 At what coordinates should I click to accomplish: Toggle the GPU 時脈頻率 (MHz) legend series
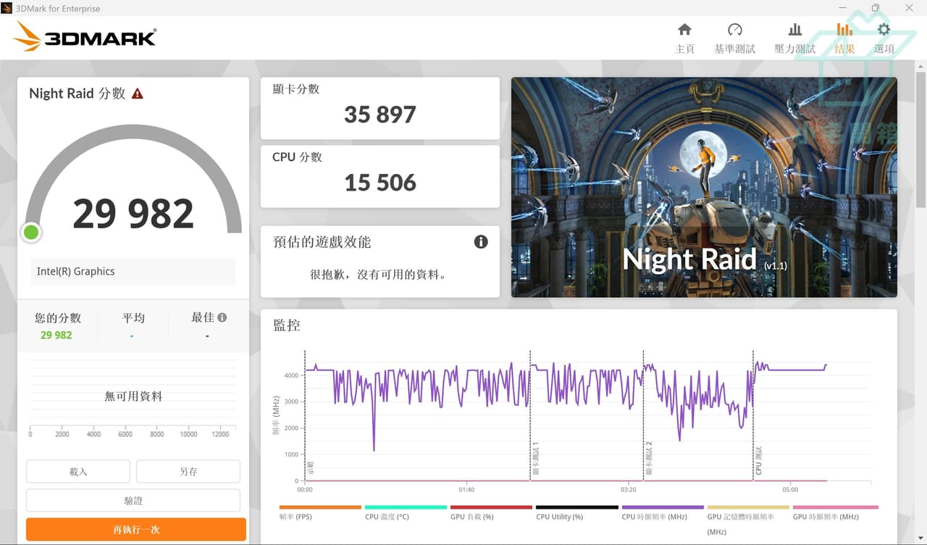[x=835, y=513]
